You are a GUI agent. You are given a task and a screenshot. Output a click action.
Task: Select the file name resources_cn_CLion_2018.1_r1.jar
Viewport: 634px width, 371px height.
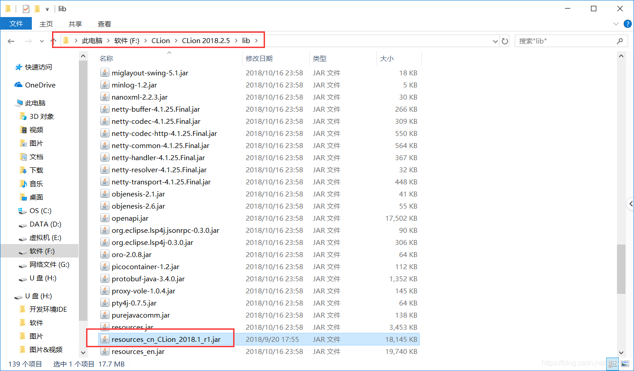coord(166,339)
